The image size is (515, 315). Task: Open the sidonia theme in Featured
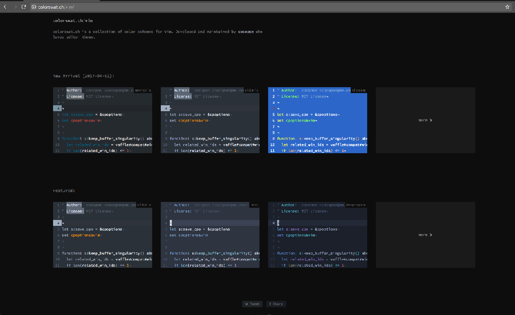pyautogui.click(x=103, y=235)
